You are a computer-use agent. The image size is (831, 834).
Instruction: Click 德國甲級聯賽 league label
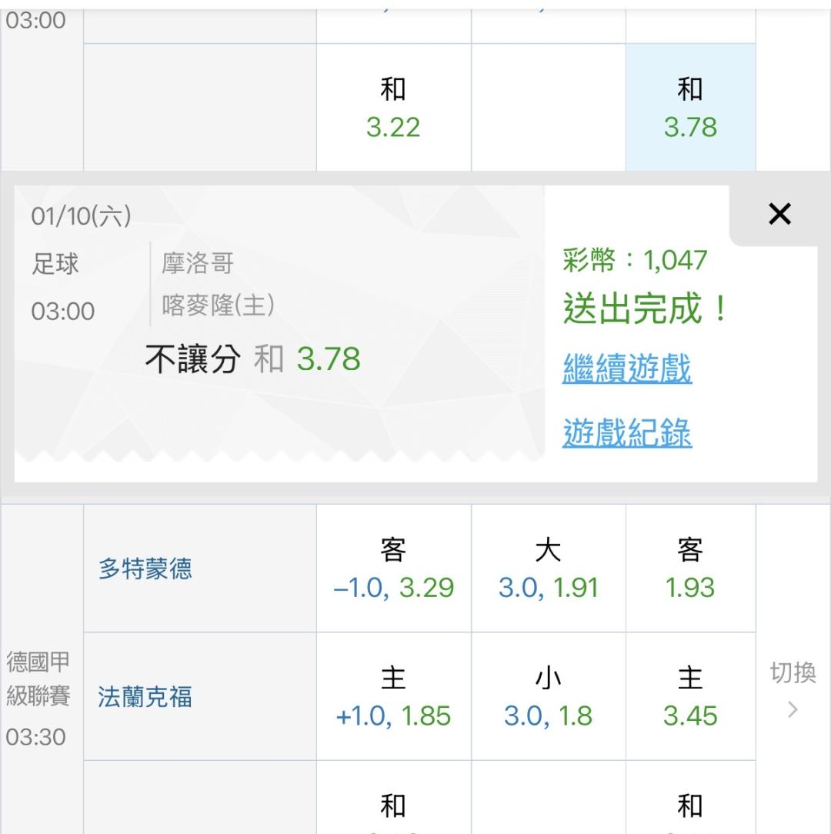tap(38, 679)
